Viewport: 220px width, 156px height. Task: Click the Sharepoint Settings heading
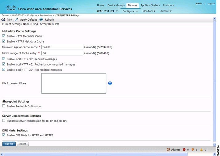click(16, 101)
